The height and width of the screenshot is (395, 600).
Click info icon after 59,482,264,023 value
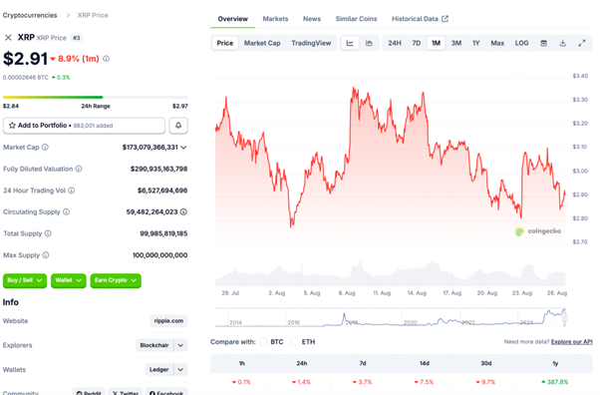(x=183, y=211)
